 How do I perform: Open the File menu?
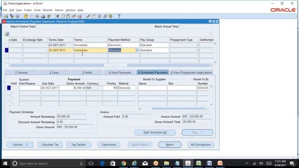pos(5,10)
